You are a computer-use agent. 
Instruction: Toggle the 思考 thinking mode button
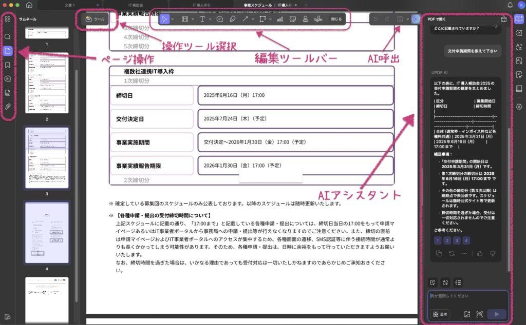(x=440, y=314)
